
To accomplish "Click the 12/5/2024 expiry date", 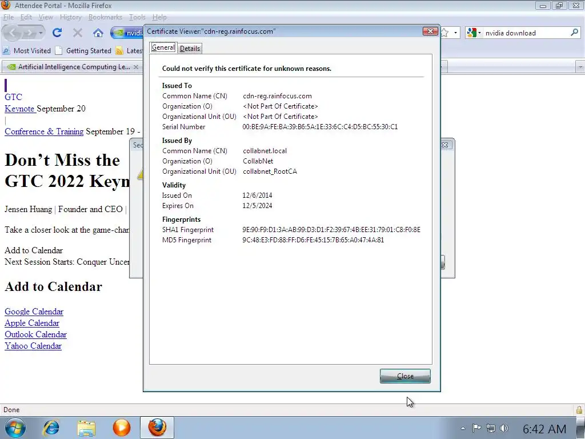I will pos(258,206).
